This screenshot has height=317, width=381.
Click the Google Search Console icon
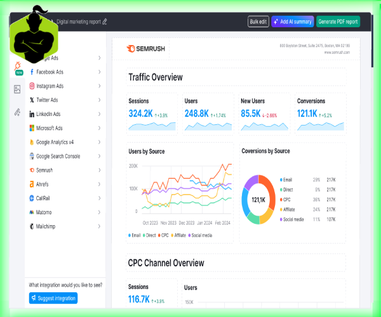32,156
